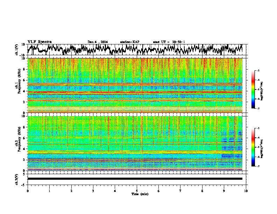The width and height of the screenshot is (277, 214).
Task: Click the '-10' tick on ch.1 voltage axis
Action: 23,55
